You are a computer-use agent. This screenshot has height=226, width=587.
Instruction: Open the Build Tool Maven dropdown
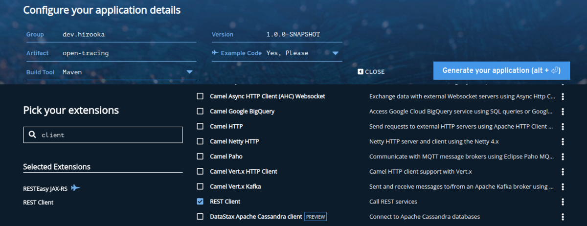pos(189,72)
